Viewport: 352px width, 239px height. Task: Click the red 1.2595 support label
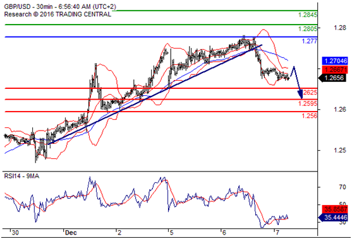pyautogui.click(x=308, y=103)
